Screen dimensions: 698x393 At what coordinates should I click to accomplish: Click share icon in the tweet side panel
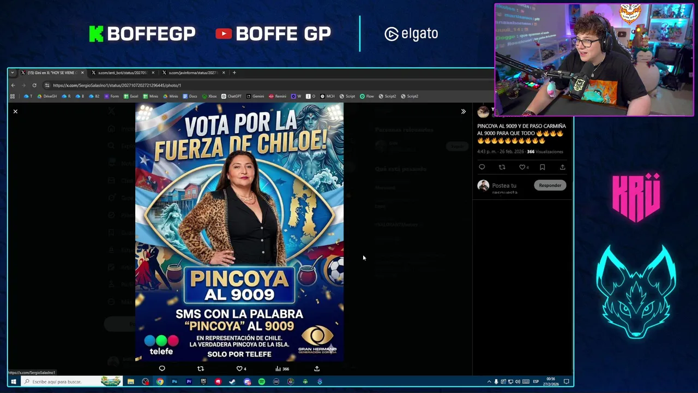[x=562, y=167]
